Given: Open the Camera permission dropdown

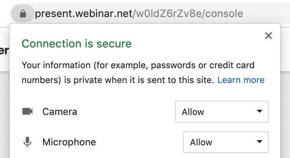Looking at the screenshot, I should (221, 112).
